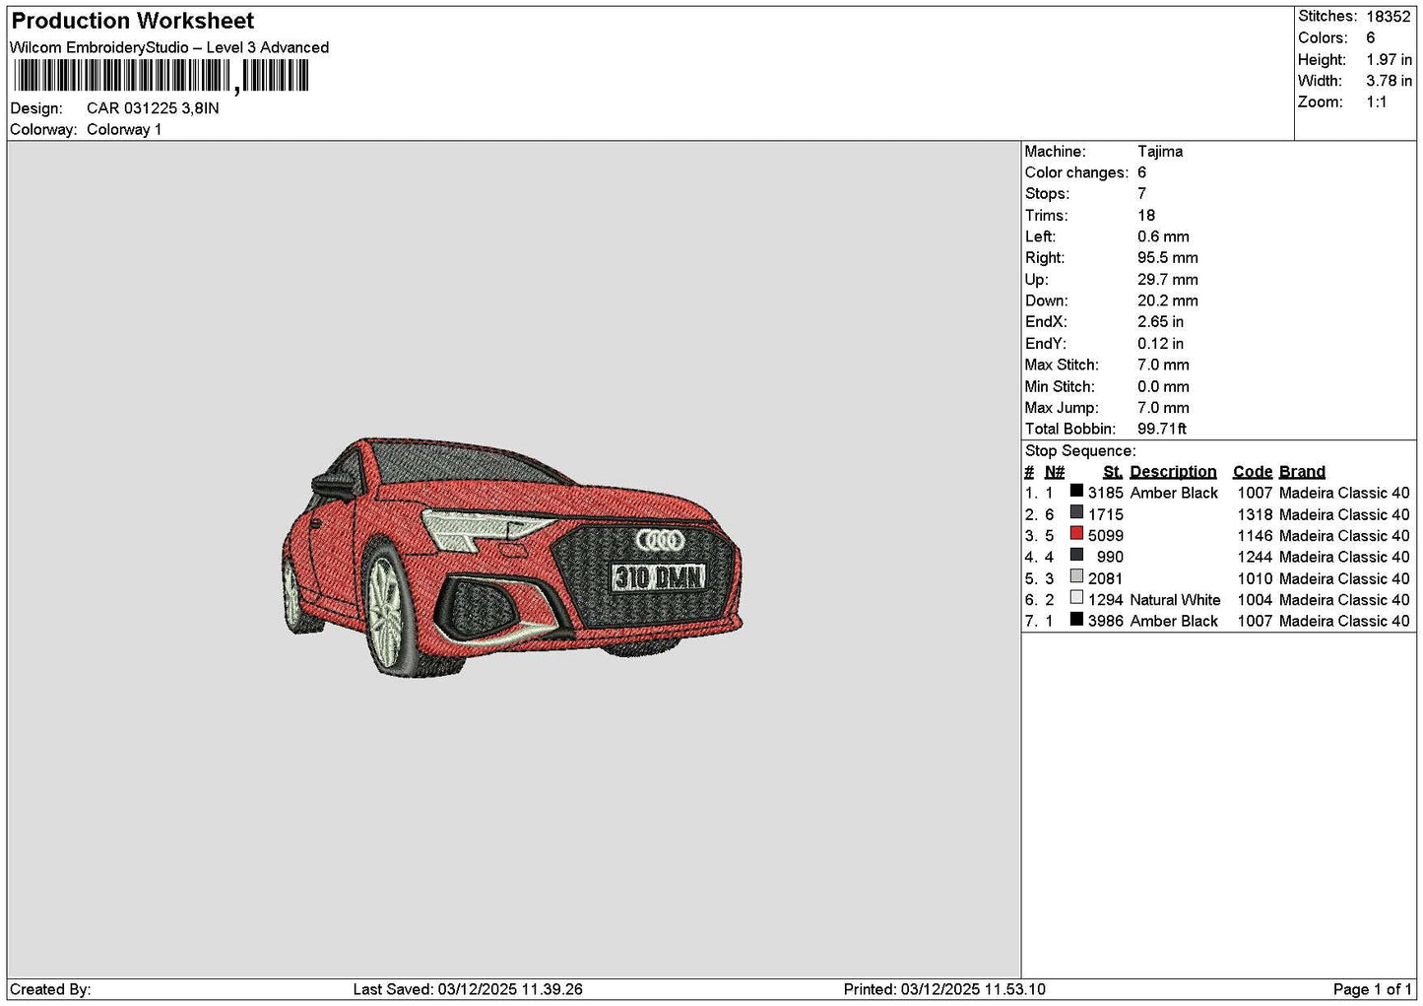The image size is (1423, 1006).
Task: Select the dark gray swatch for thread 1715
Action: [1076, 513]
